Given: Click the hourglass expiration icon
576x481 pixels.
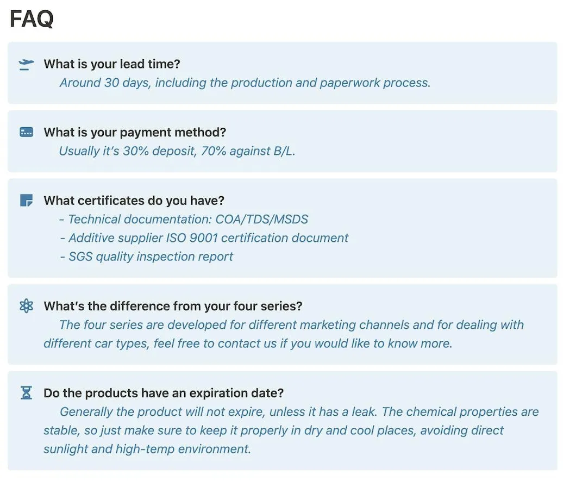Looking at the screenshot, I should 26,393.
